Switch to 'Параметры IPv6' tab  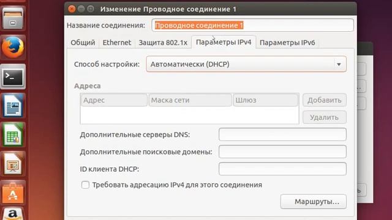point(287,42)
